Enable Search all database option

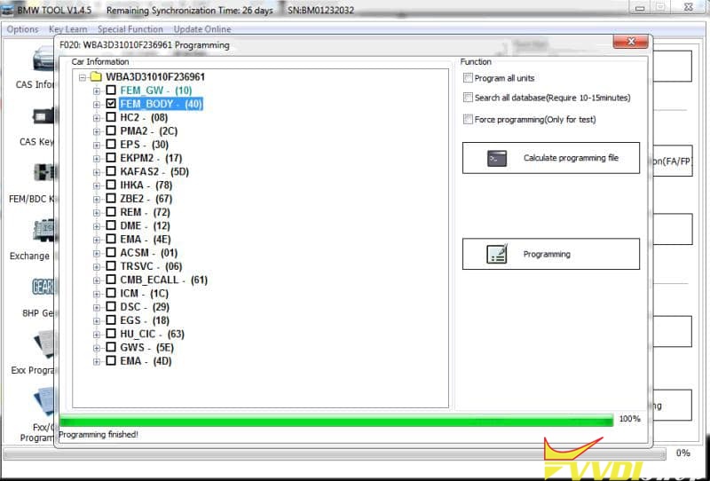coord(468,98)
